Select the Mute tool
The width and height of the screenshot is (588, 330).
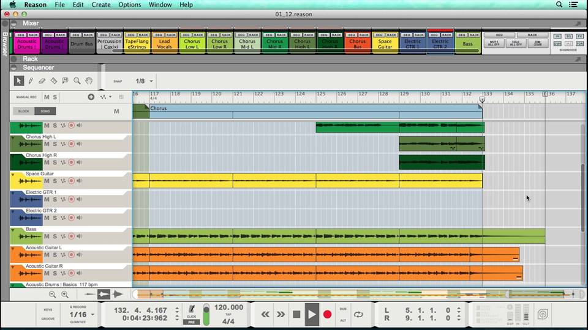point(66,81)
